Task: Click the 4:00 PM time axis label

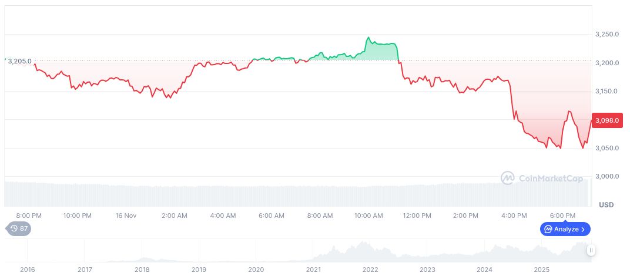Action: [x=514, y=216]
